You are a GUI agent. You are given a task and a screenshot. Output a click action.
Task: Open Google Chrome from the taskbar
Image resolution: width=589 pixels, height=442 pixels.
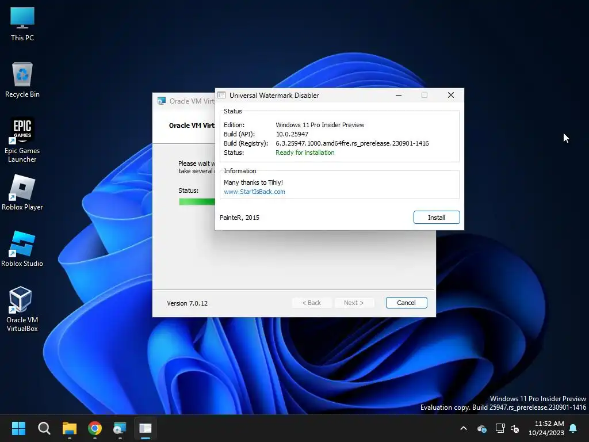[95, 428]
